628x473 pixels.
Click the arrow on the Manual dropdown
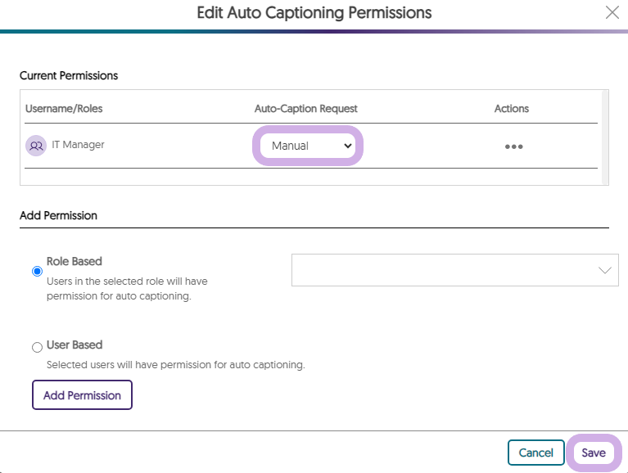(x=348, y=146)
